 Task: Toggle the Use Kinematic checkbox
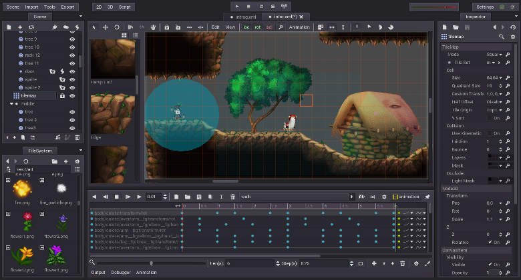click(x=490, y=133)
